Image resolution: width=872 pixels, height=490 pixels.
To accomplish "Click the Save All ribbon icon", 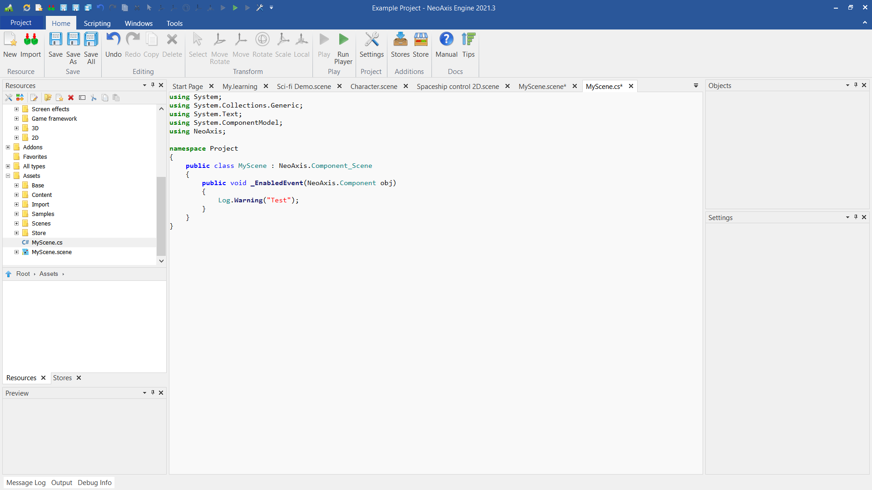I will [x=91, y=40].
